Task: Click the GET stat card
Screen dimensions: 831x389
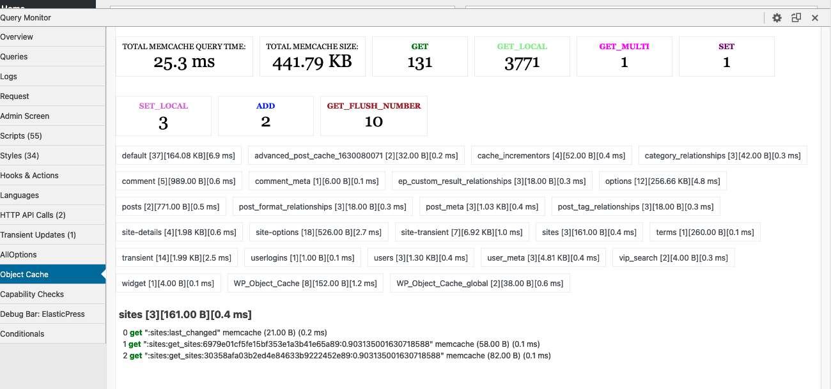Action: [x=420, y=56]
